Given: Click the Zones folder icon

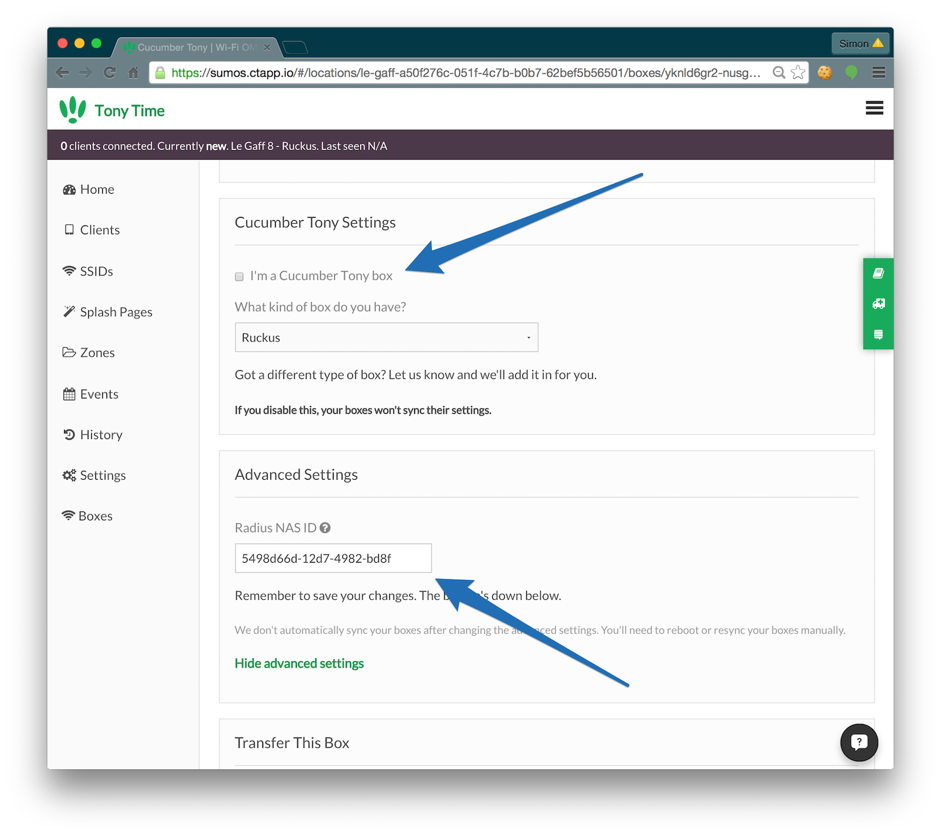Looking at the screenshot, I should tap(69, 352).
